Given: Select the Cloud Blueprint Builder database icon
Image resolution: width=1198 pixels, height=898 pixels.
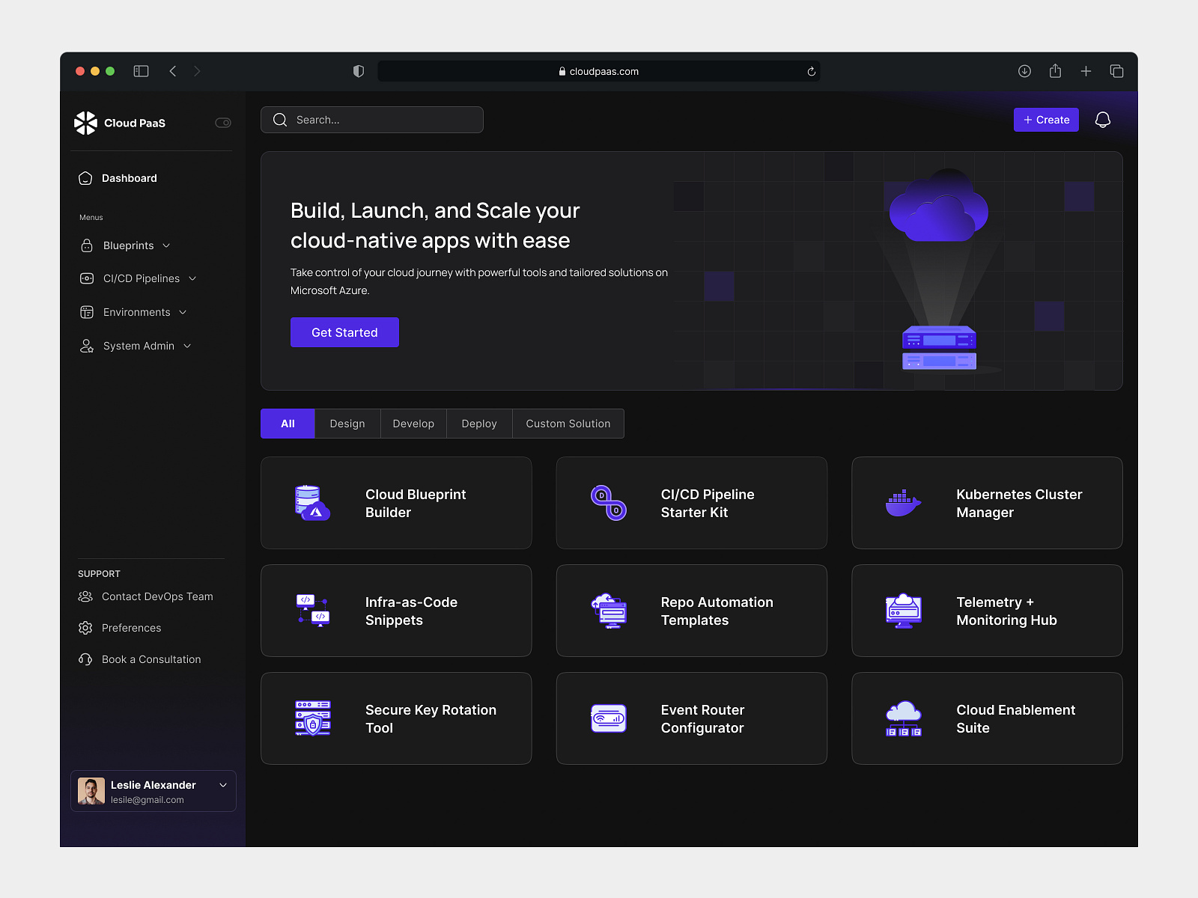Looking at the screenshot, I should [x=312, y=503].
